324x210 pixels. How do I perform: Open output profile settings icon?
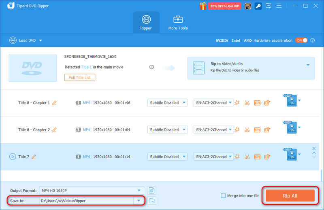coord(151,191)
